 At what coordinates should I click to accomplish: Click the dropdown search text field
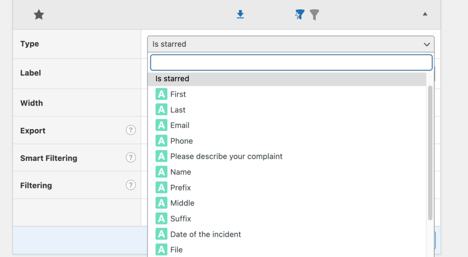tap(291, 63)
